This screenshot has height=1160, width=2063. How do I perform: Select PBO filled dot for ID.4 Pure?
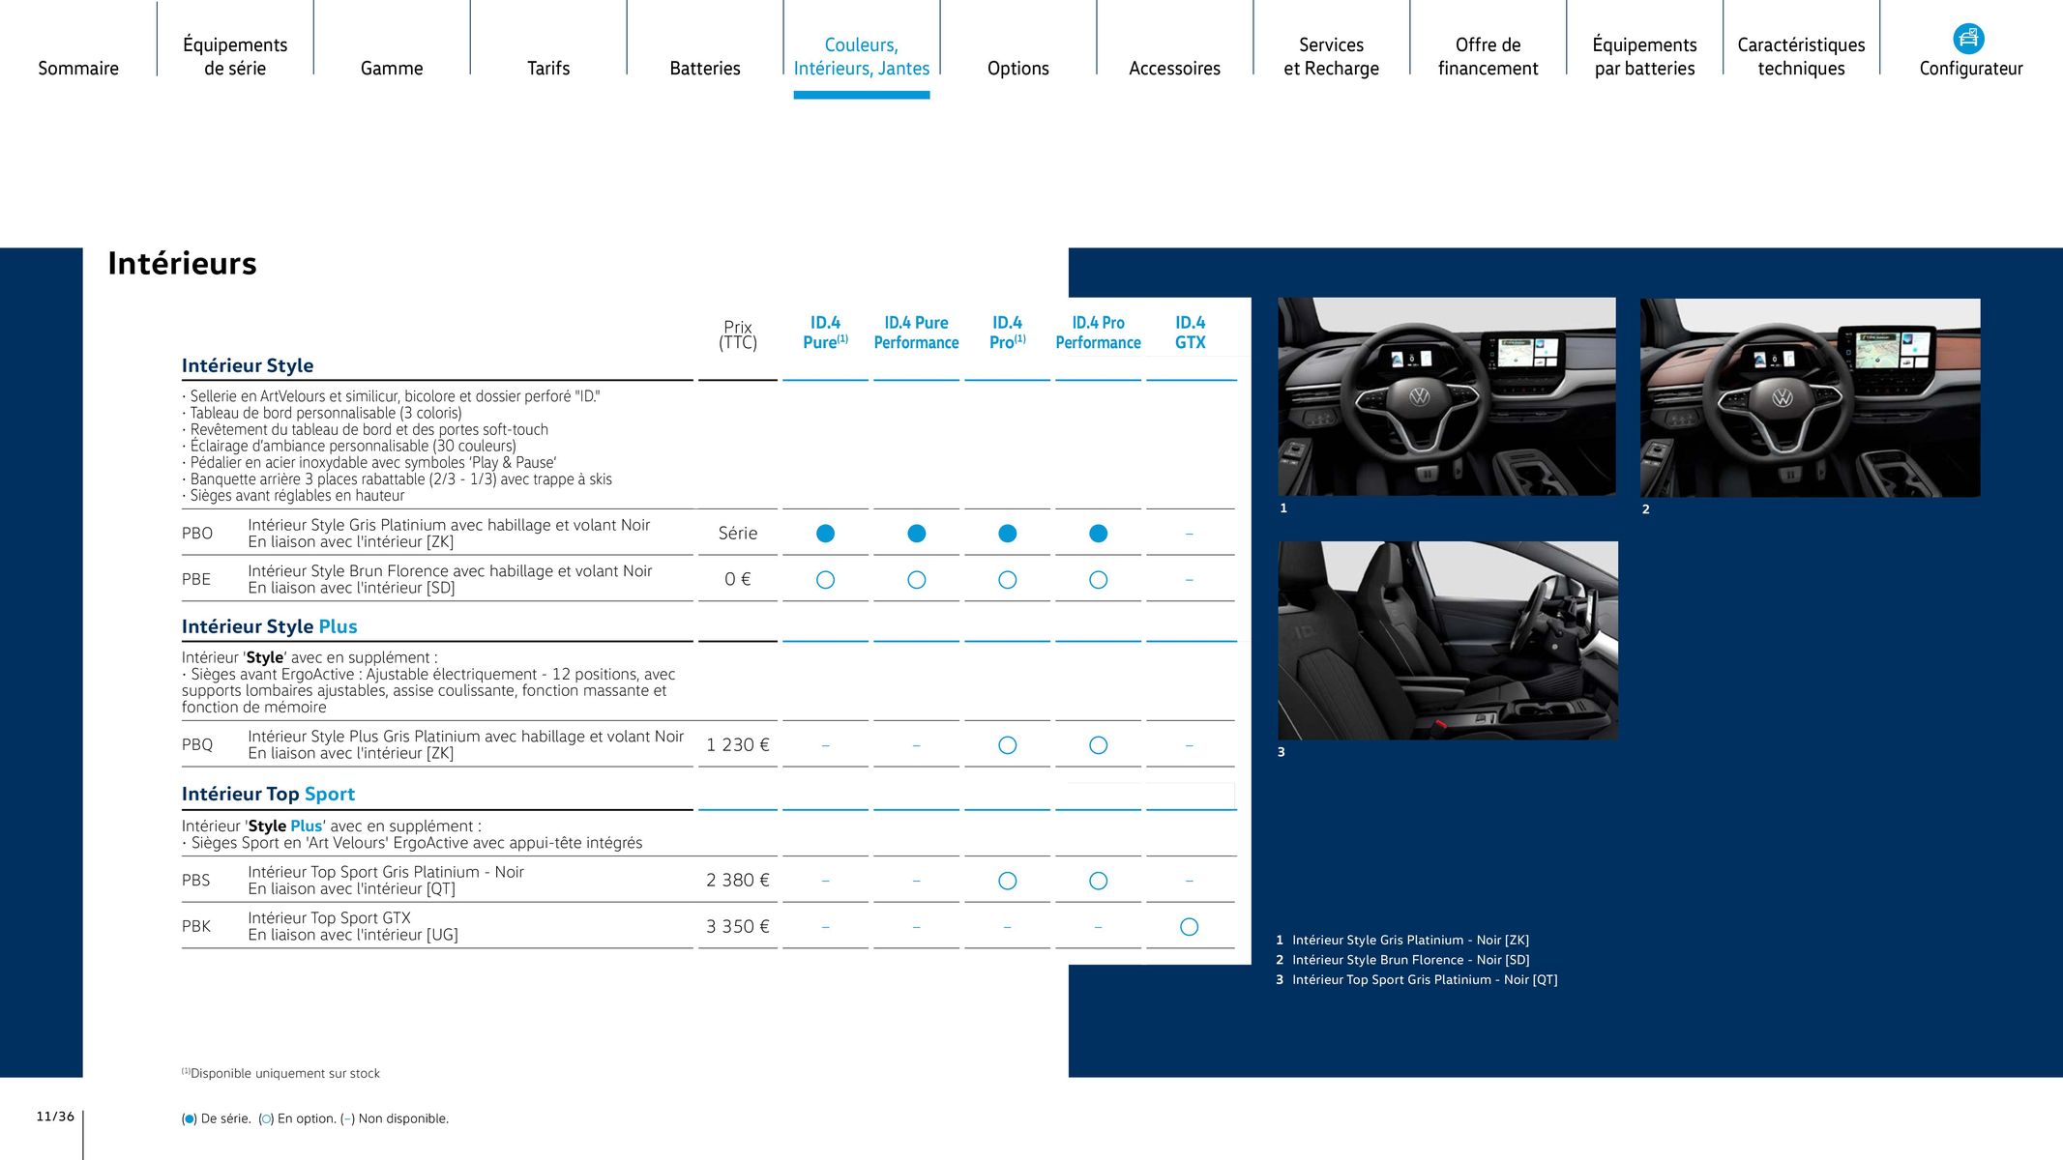coord(825,534)
